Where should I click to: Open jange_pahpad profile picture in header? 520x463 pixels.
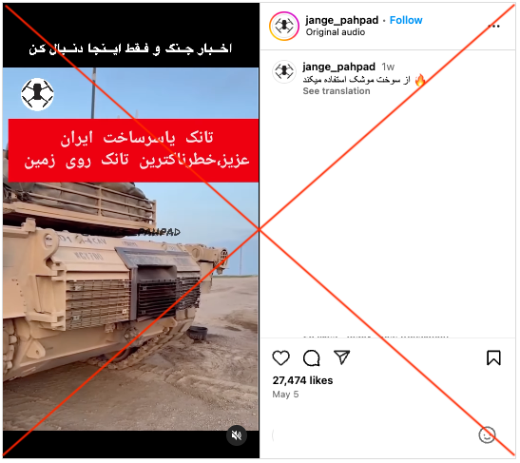tap(284, 26)
